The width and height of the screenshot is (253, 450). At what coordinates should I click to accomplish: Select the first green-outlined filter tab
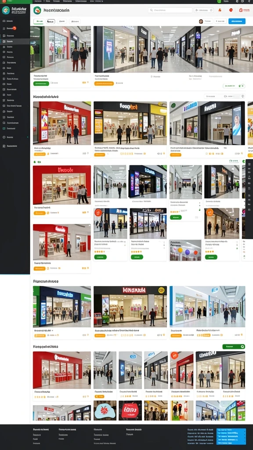[39, 21]
